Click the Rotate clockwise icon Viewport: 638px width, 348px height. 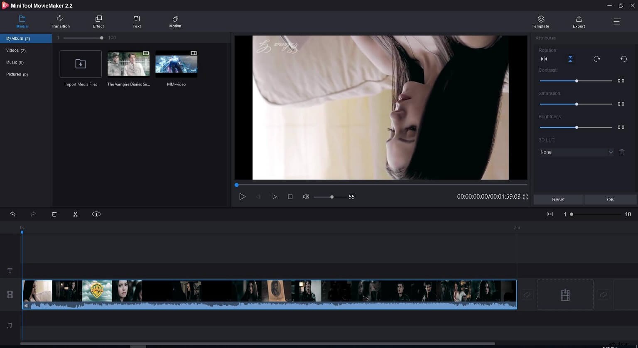coord(597,58)
